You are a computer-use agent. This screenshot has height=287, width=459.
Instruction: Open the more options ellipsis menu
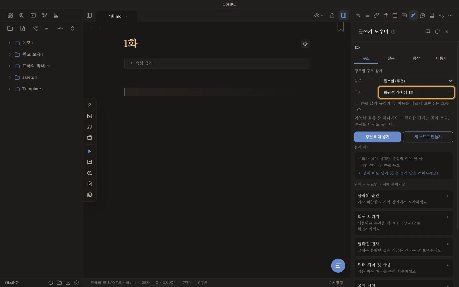tap(450, 15)
